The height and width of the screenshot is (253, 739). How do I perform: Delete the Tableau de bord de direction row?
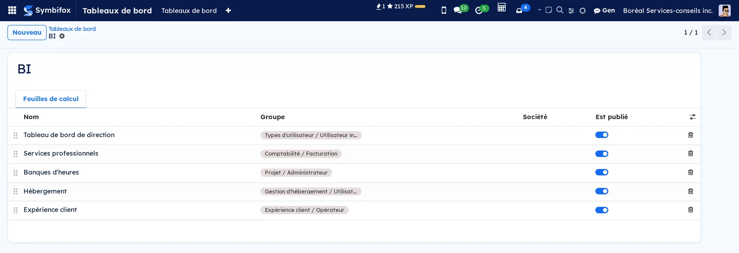pyautogui.click(x=691, y=135)
